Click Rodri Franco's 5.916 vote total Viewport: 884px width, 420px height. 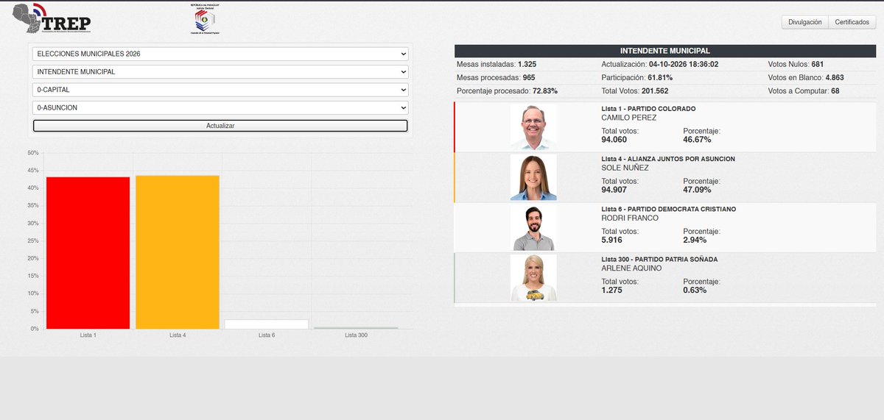coord(612,240)
